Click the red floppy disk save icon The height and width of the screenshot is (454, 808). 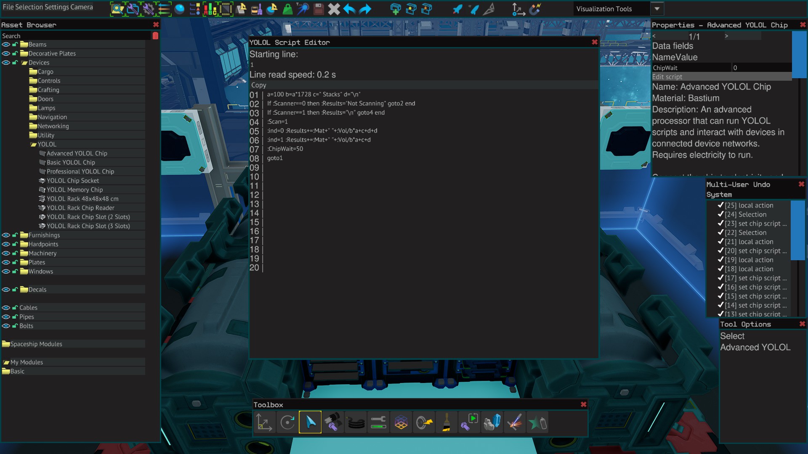(319, 9)
